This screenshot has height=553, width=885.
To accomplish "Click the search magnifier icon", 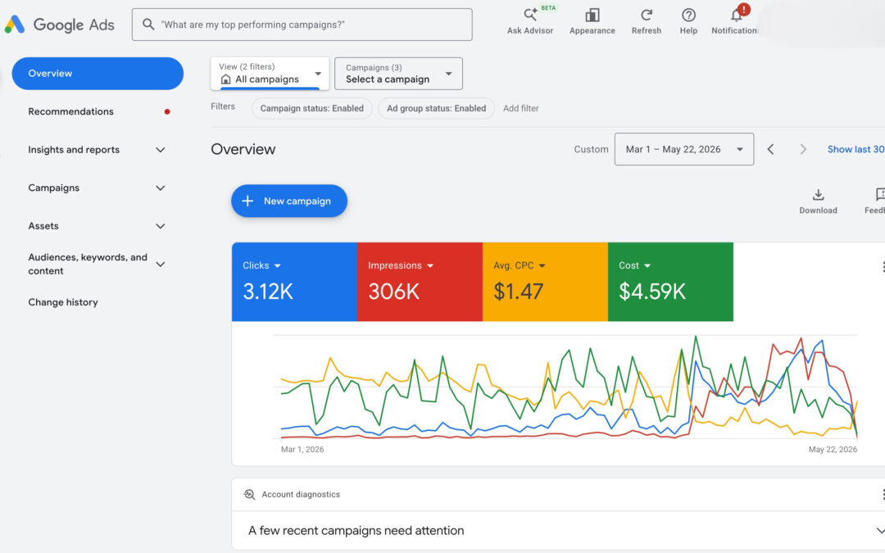I will pyautogui.click(x=147, y=25).
